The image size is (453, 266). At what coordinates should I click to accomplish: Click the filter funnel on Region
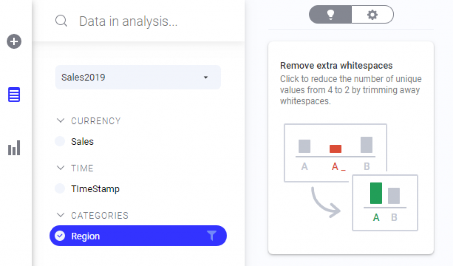click(212, 235)
